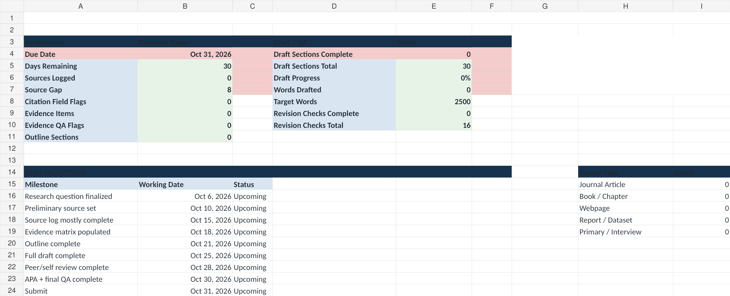Screen dimensions: 730x296
Task: Select 'Revision Checks Complete' cell
Action: [334, 113]
